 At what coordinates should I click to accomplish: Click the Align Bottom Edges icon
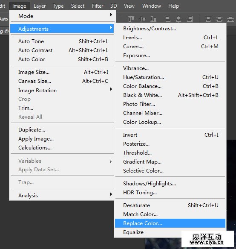coord(153,19)
